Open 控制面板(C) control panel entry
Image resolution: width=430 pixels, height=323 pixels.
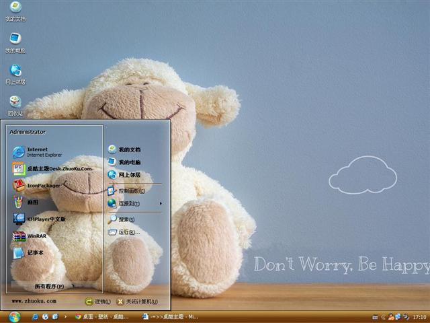tap(126, 190)
